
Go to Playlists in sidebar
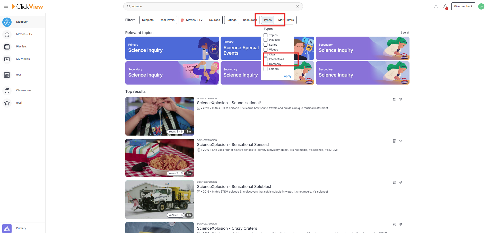(x=23, y=47)
